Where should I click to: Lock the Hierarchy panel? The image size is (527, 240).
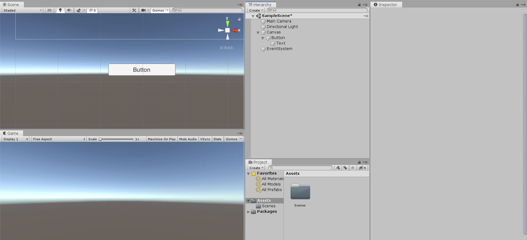pos(359,5)
